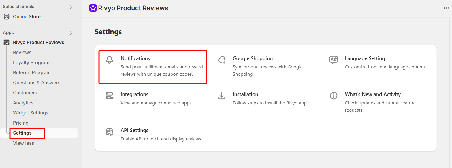The height and width of the screenshot is (168, 452).
Task: Click the Rivyo Product Reviews header title
Action: 133,8
